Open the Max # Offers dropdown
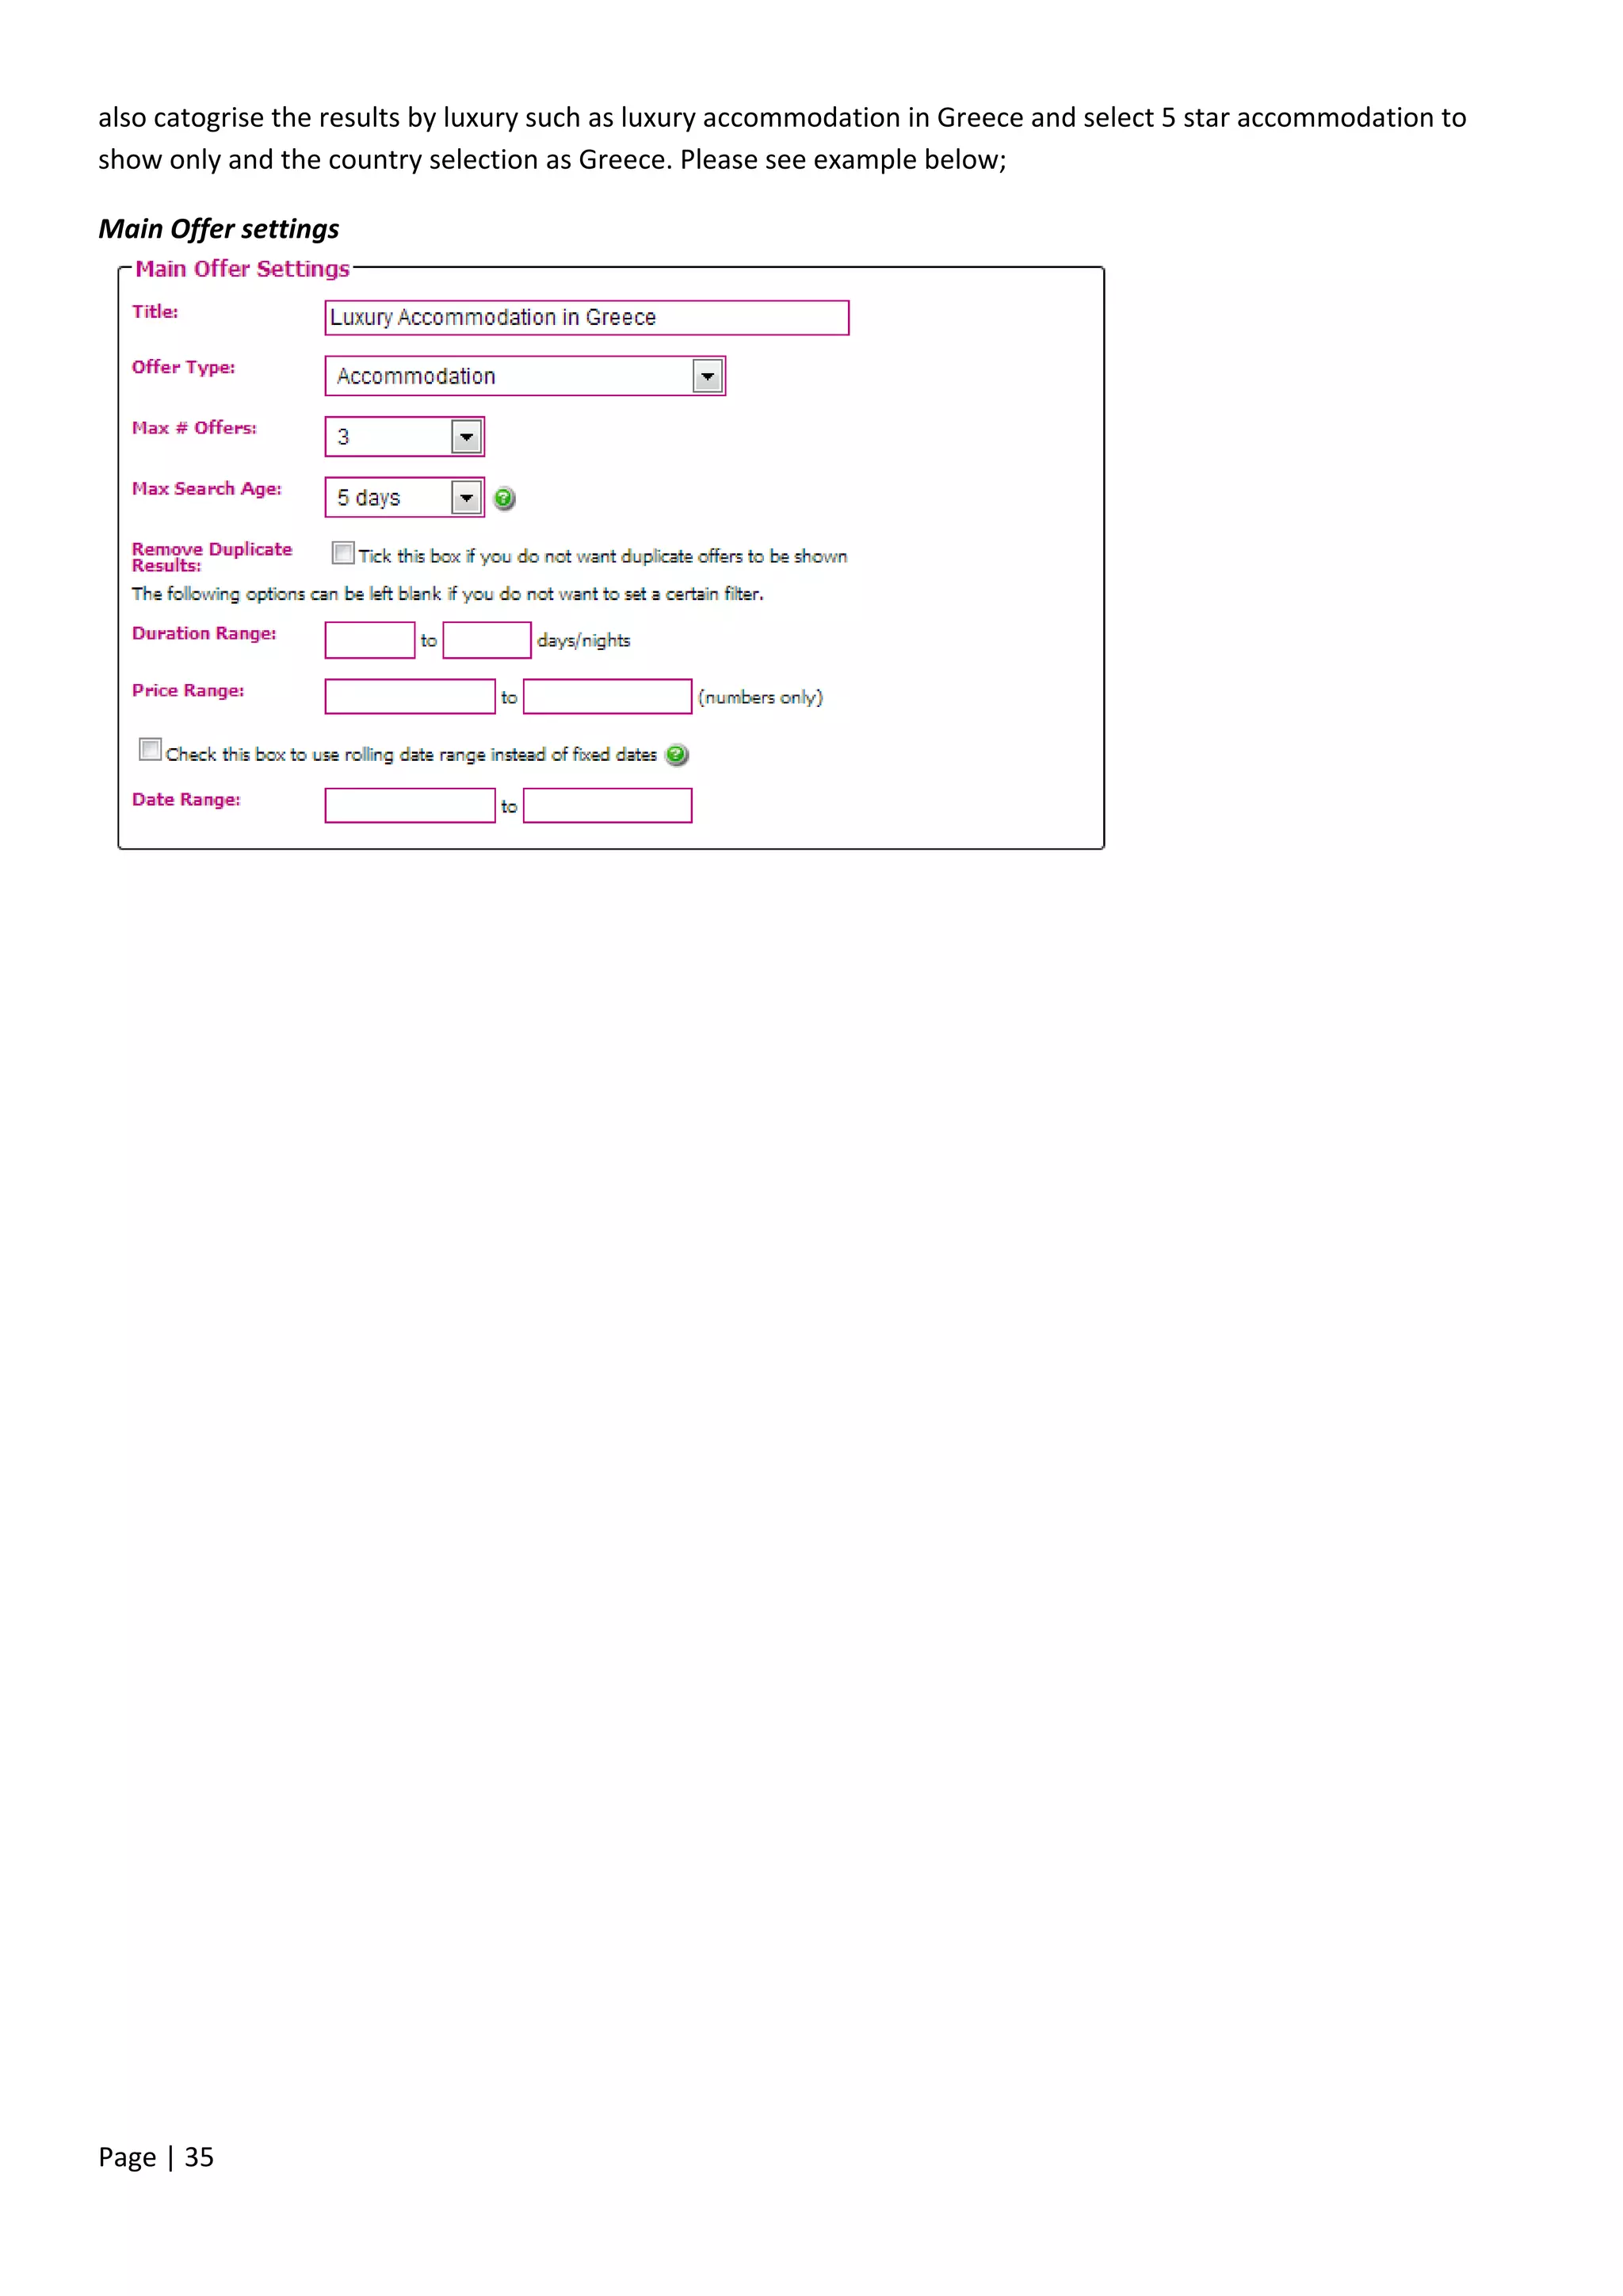 tap(404, 437)
